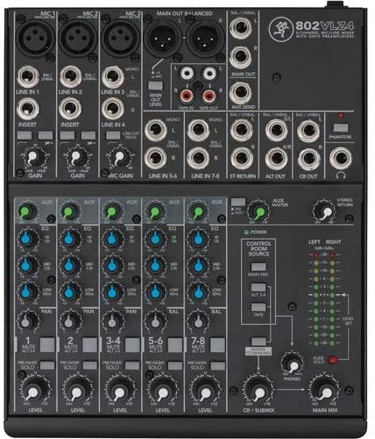Select the MIC 3 XLR input
This screenshot has height=439, width=375.
pyautogui.click(x=121, y=38)
